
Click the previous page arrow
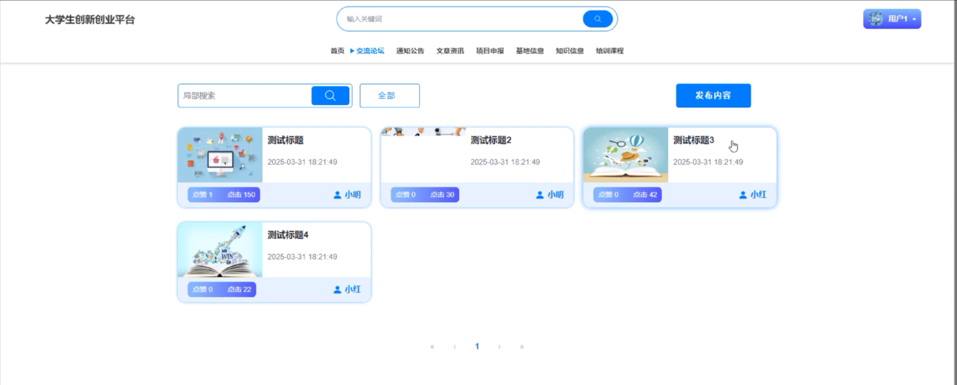455,346
